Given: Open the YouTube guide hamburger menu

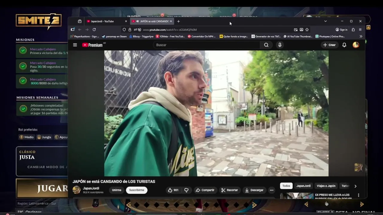Looking at the screenshot, I should (x=75, y=45).
